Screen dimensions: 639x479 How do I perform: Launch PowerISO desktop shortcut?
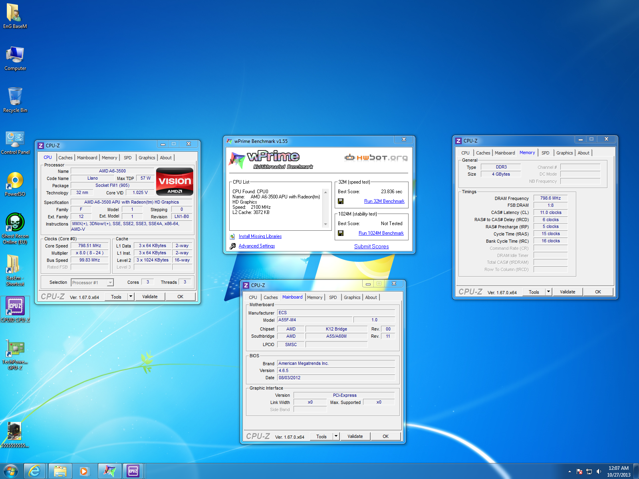tap(15, 184)
